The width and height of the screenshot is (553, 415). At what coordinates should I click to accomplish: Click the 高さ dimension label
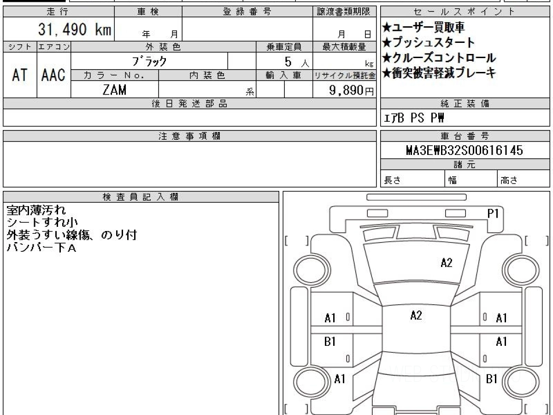(509, 180)
